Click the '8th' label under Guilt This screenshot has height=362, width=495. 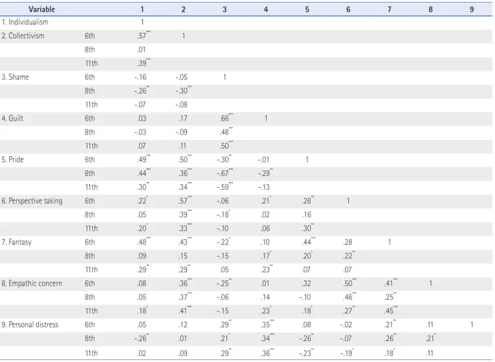pyautogui.click(x=90, y=132)
